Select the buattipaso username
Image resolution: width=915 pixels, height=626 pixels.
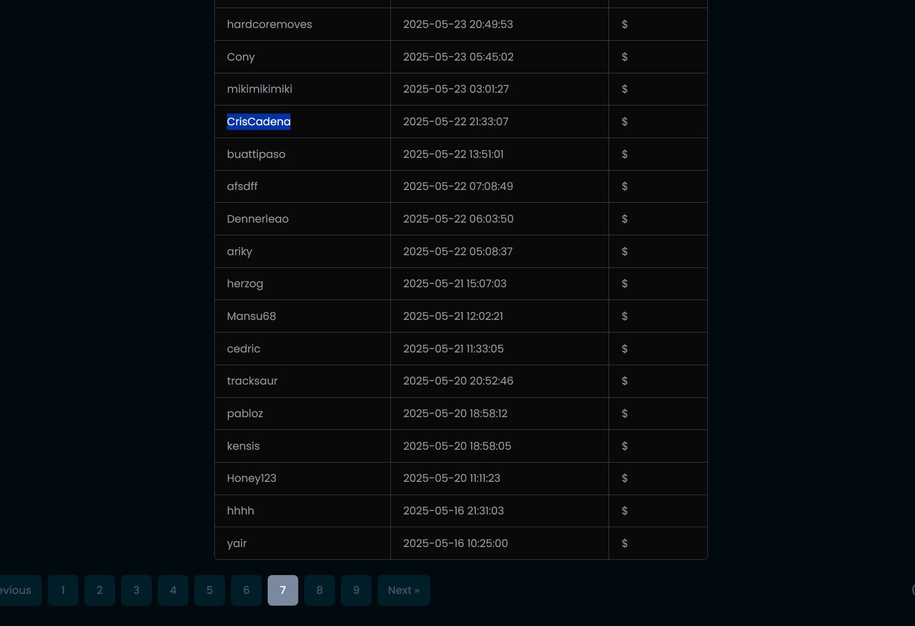[x=256, y=154]
